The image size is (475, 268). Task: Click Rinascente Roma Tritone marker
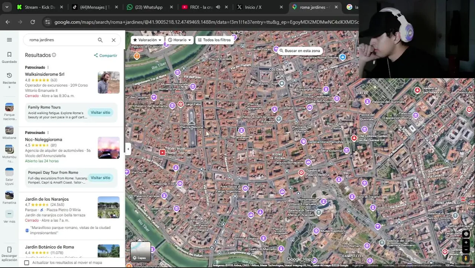[x=343, y=57]
